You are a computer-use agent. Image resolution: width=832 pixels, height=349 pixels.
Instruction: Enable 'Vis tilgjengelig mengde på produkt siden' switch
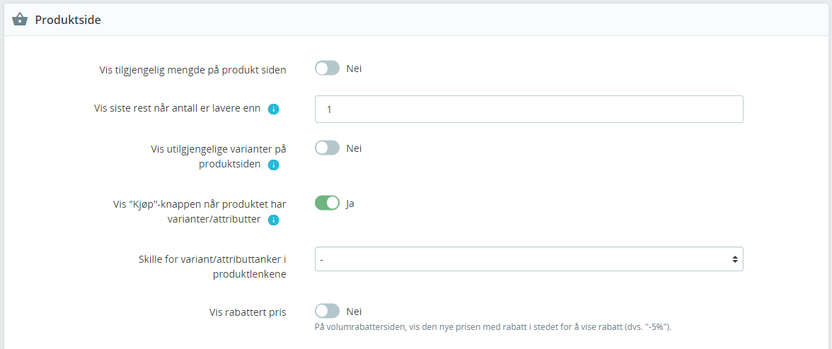pos(327,69)
